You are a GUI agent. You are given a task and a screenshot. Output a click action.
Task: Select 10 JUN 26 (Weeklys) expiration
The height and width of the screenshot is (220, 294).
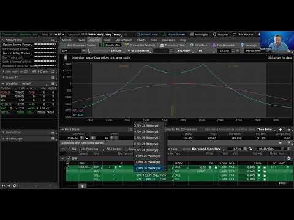tap(149, 156)
